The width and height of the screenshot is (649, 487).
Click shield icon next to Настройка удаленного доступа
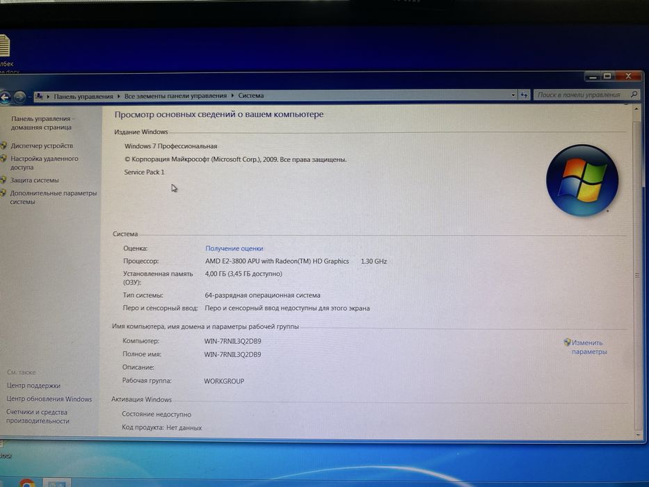tap(3, 158)
